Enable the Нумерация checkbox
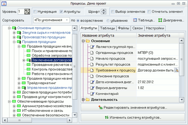This screenshot has width=188, height=125. 35,12
